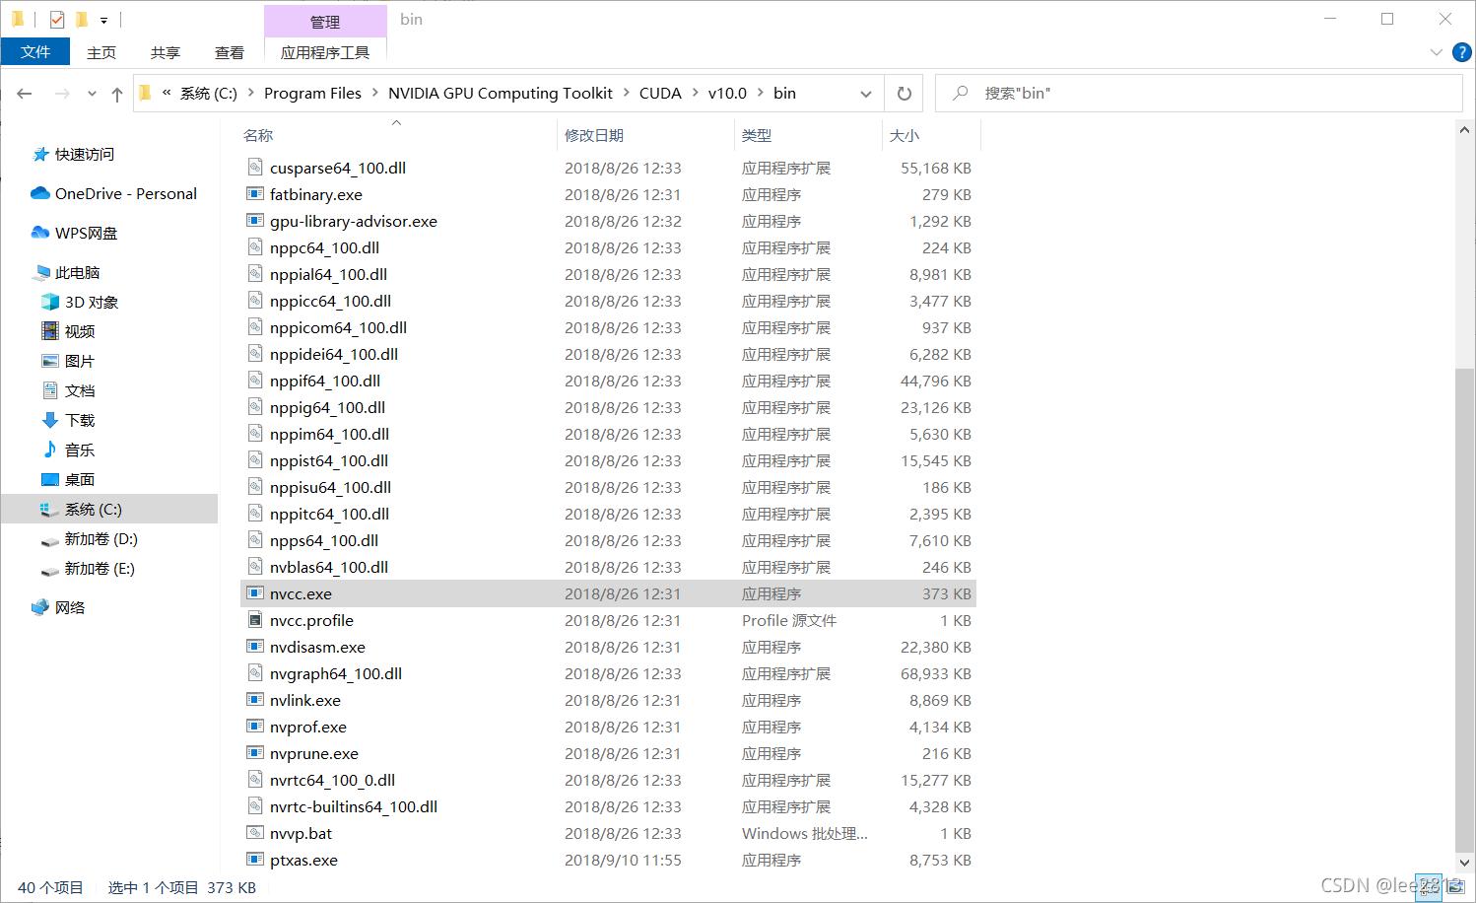Expand breadcrumb arrow after v10.0
The height and width of the screenshot is (903, 1476).
click(x=761, y=93)
